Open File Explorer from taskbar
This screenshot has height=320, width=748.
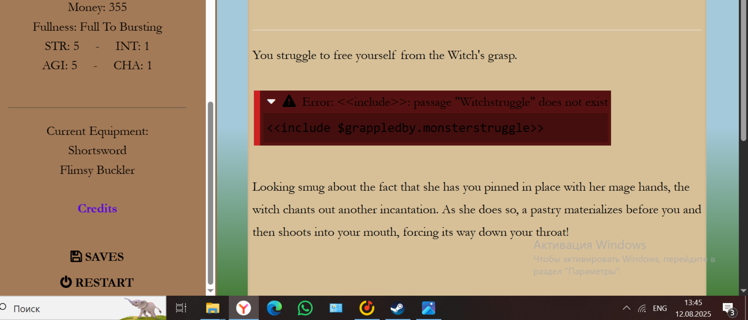coord(212,308)
